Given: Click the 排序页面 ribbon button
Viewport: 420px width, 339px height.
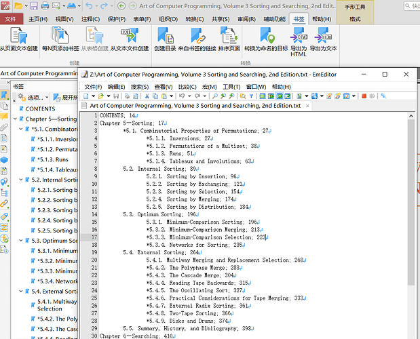Looking at the screenshot, I should click(229, 39).
